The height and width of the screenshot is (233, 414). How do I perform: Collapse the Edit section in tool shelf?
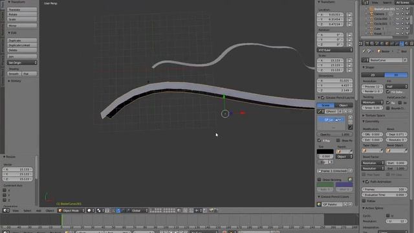tap(12, 33)
